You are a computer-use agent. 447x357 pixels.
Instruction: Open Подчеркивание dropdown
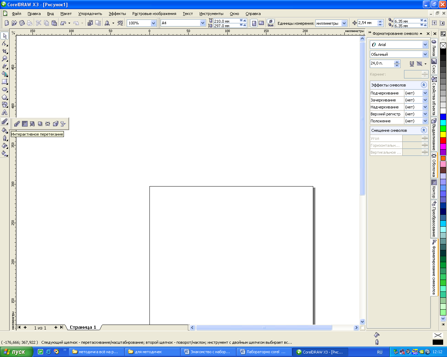(425, 93)
